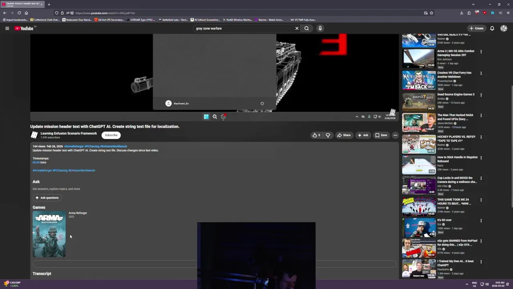Like this video with thumbs up
This screenshot has height=289, width=513.
pos(316,135)
